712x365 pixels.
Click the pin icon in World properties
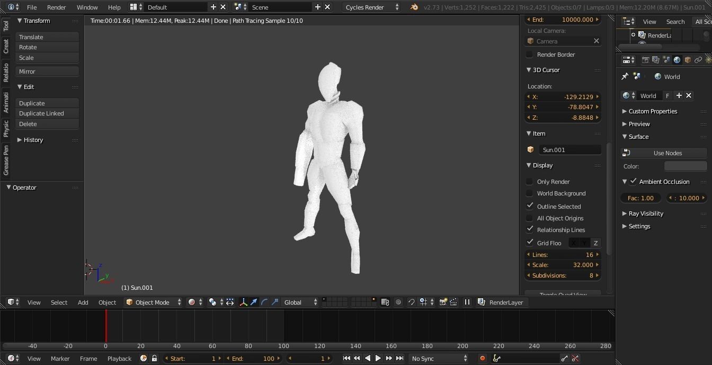point(625,76)
